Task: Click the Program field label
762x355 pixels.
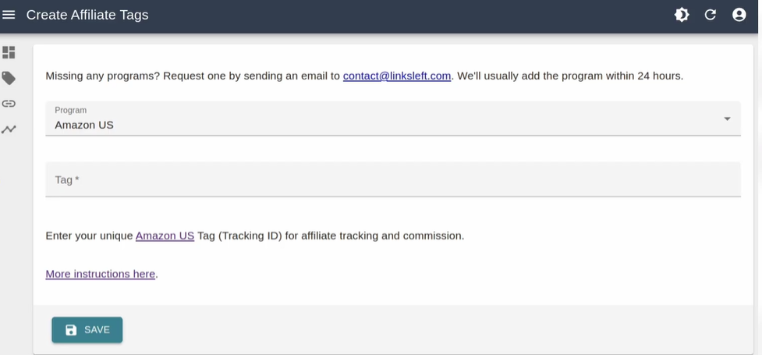Action: point(70,110)
